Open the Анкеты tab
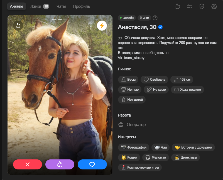This screenshot has height=180, width=223. [16, 6]
